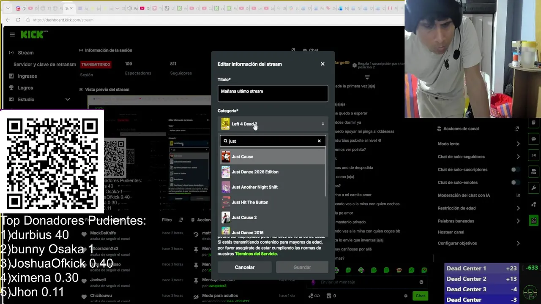Click the camera icon in right sidebar

pyautogui.click(x=533, y=171)
